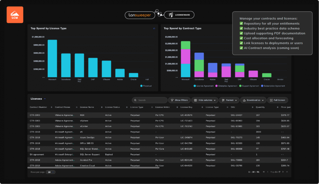Select the Creative Cloud license cell
Viewport: 319px width, 184px height.
pos(87,166)
